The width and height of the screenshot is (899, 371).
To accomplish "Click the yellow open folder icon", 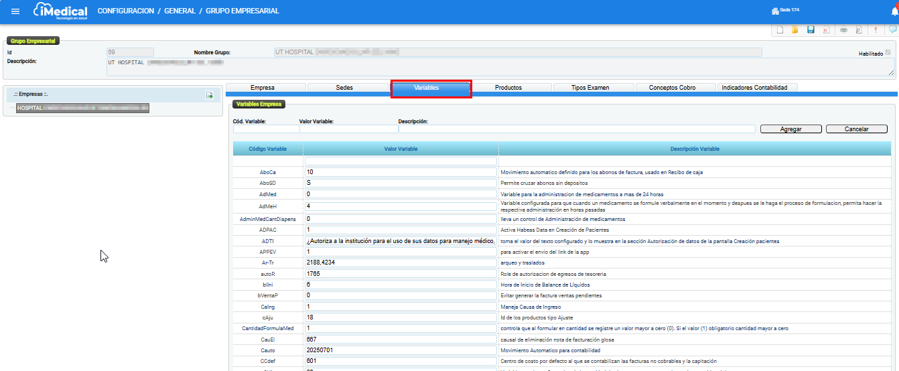I will point(795,29).
